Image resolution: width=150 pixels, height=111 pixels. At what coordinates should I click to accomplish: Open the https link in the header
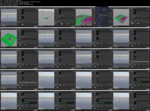click(x=9, y=6)
